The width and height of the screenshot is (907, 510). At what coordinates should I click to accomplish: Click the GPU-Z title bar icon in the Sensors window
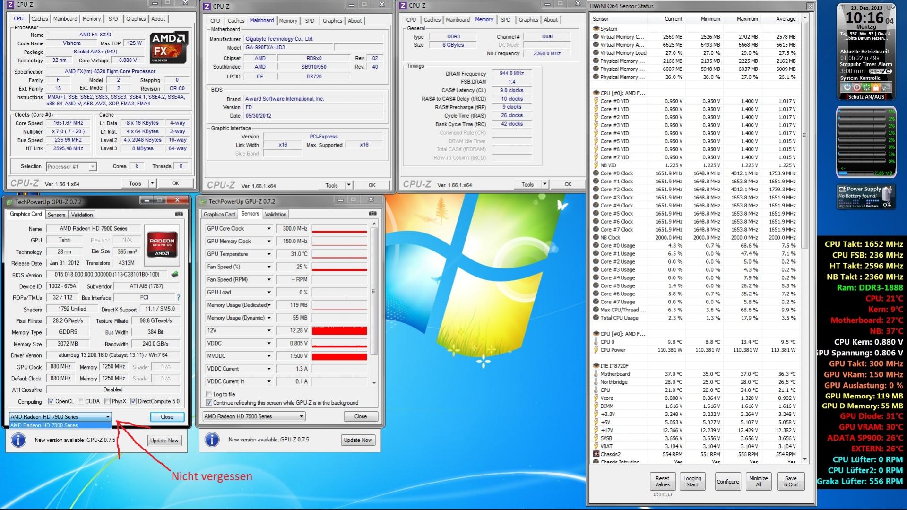point(203,201)
